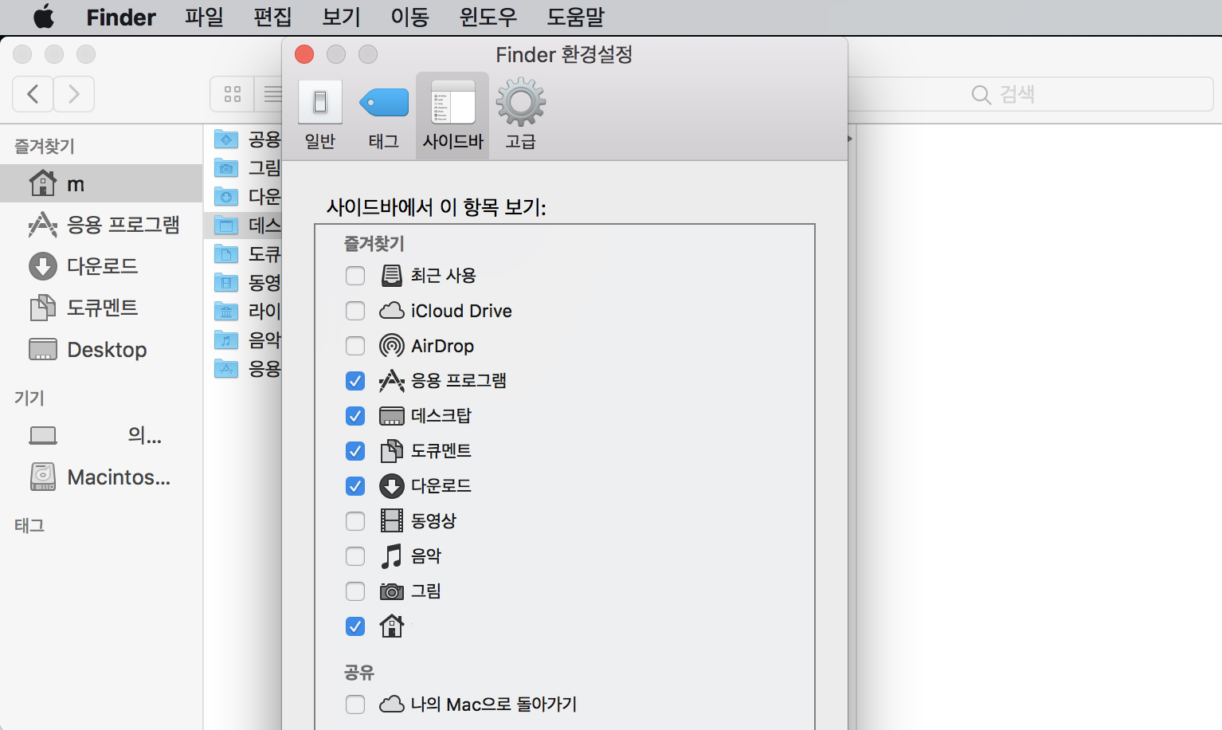Click the Finder forward navigation arrow

pos(74,94)
